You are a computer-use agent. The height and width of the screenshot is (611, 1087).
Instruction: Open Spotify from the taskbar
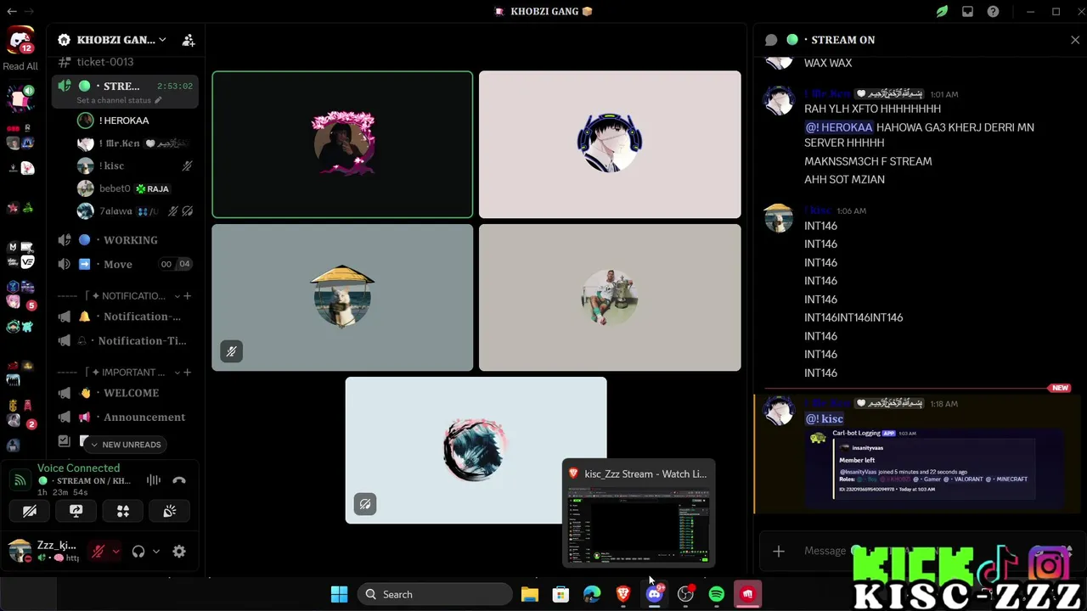pos(717,595)
